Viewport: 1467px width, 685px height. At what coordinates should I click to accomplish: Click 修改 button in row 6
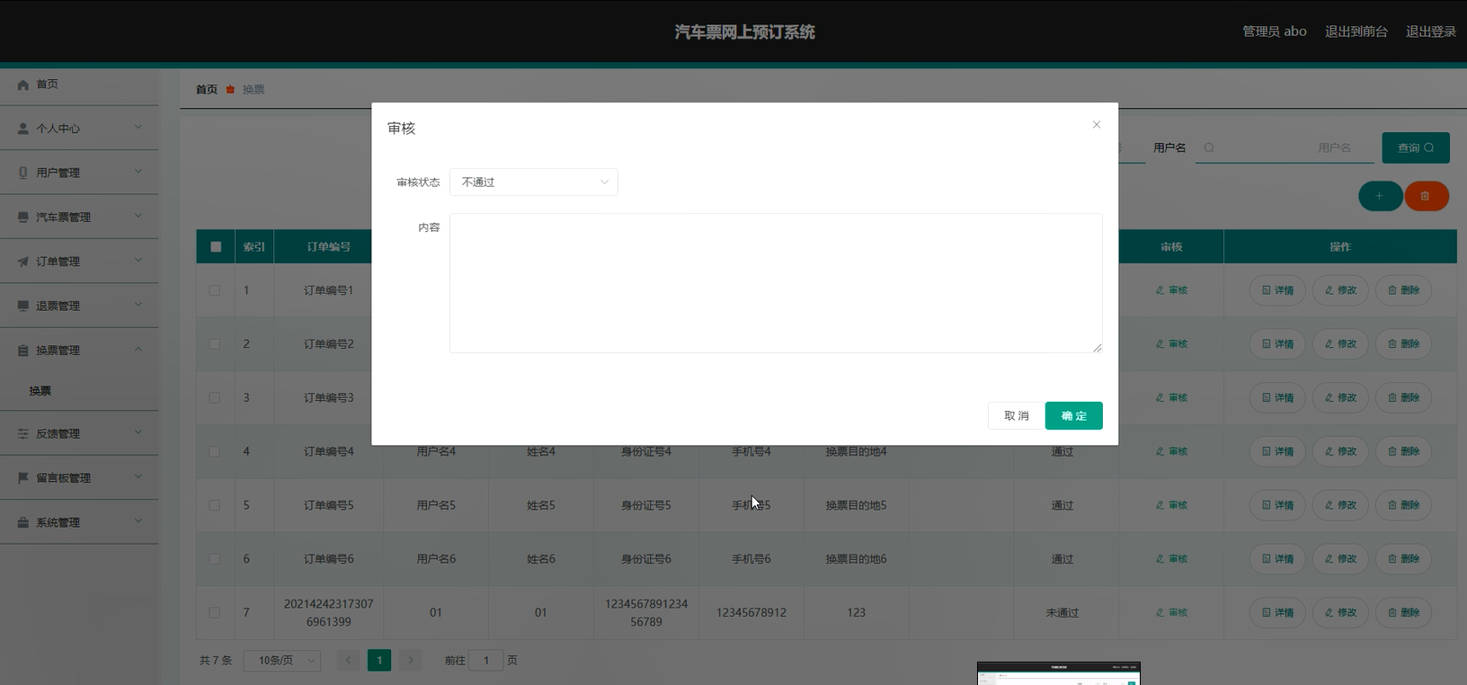pyautogui.click(x=1340, y=558)
